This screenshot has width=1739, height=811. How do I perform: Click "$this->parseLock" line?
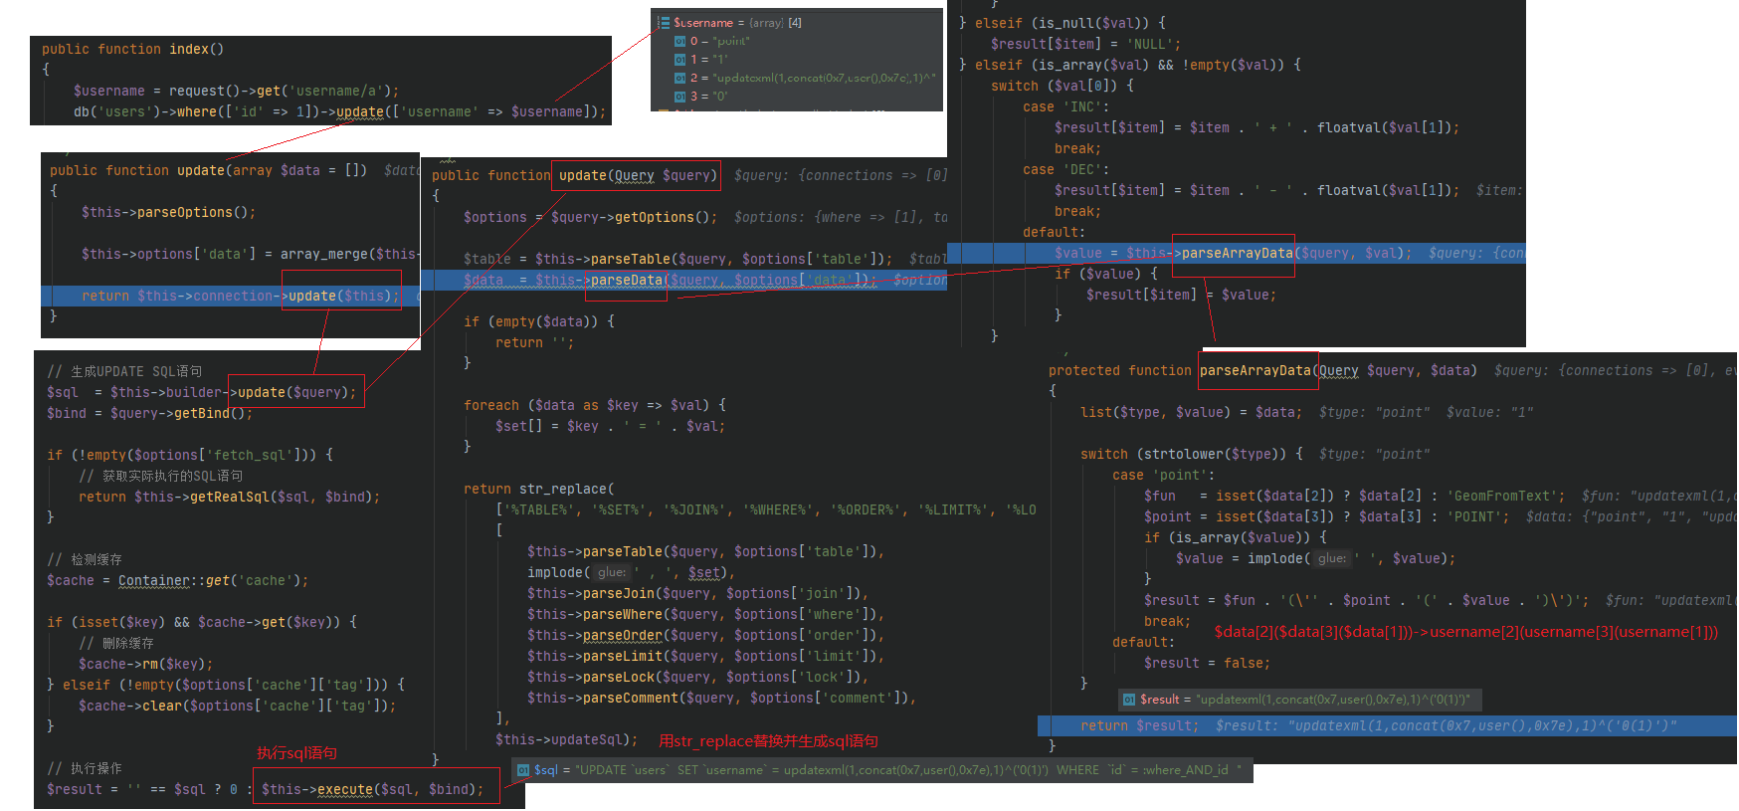(x=697, y=677)
